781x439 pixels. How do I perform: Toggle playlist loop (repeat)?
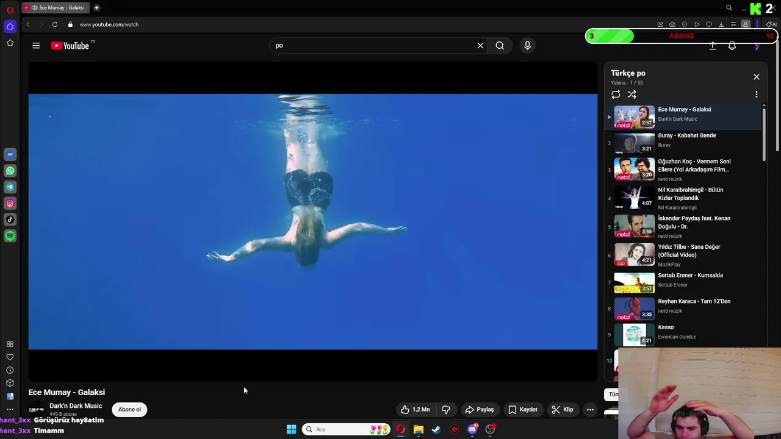pyautogui.click(x=616, y=95)
